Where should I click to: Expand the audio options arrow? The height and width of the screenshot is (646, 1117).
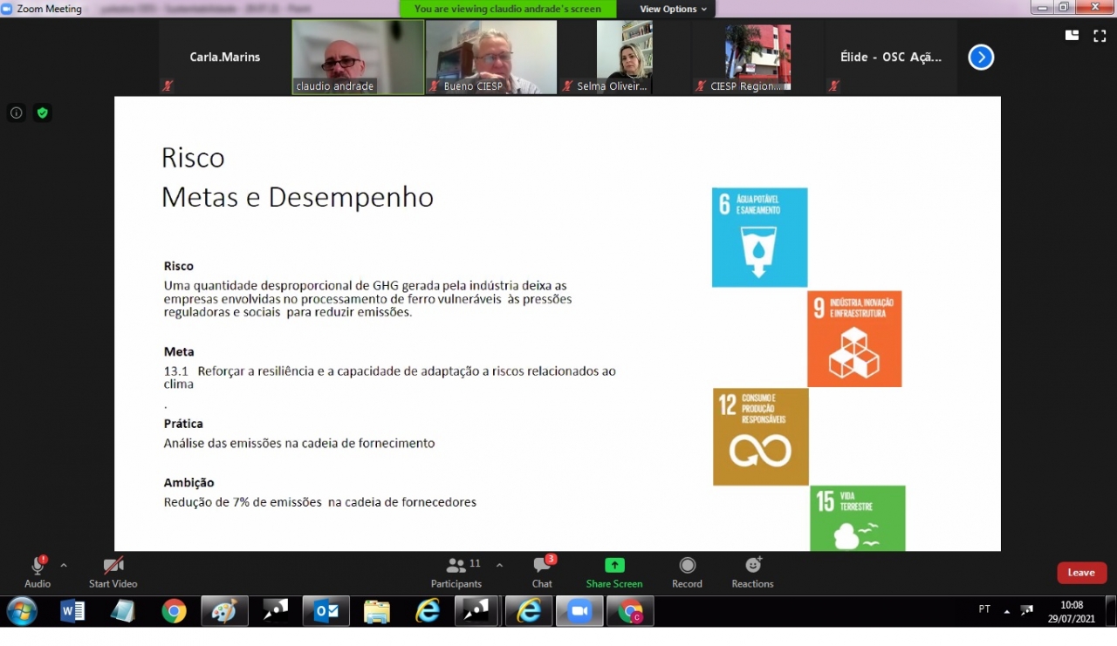point(64,565)
